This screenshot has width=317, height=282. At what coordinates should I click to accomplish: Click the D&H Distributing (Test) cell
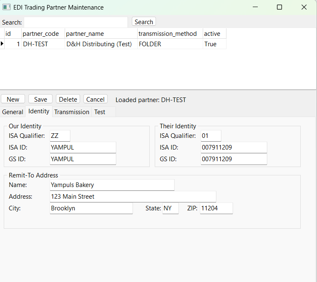click(x=101, y=44)
